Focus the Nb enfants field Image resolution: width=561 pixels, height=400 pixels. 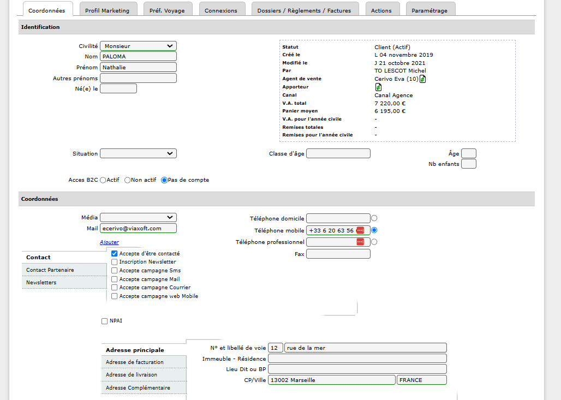(x=469, y=164)
